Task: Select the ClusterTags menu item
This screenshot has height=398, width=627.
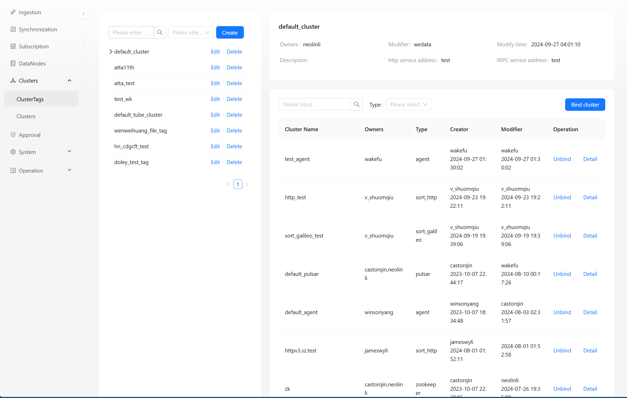Action: [30, 99]
